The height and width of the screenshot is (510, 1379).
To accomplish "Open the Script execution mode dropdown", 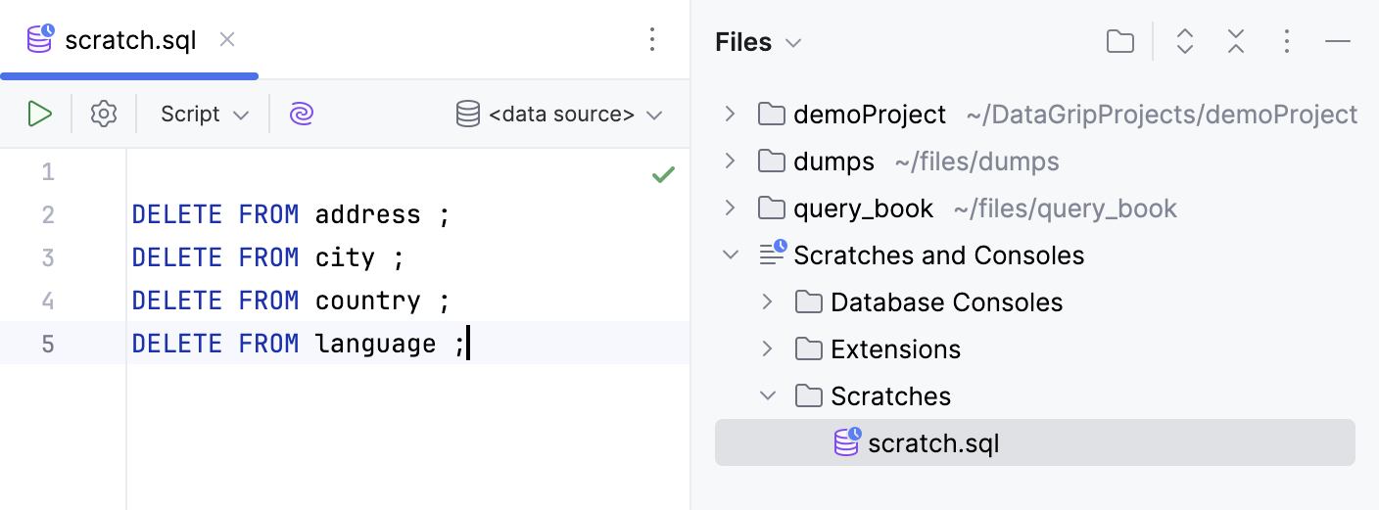I will pyautogui.click(x=205, y=115).
